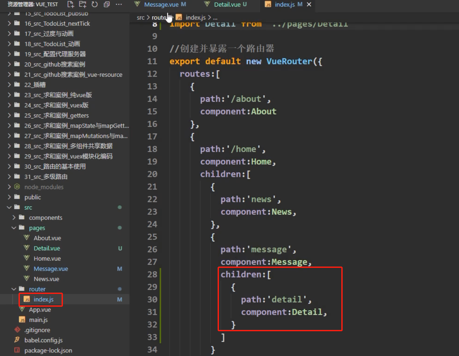
Task: Expand the components folder chevron
Action: [14, 218]
